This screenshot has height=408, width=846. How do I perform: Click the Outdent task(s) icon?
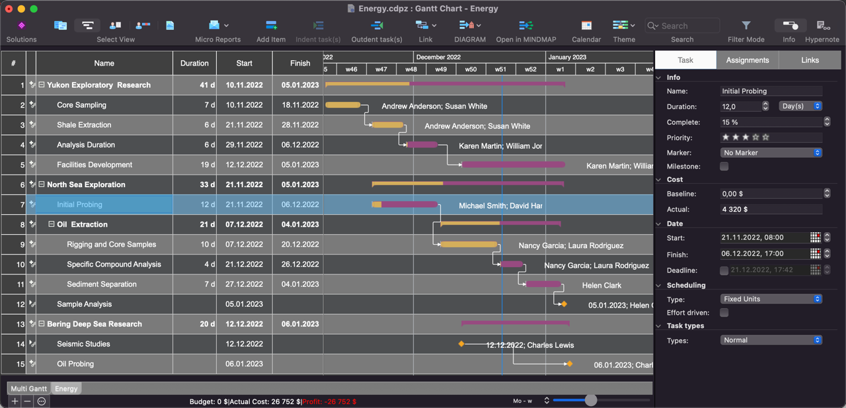coord(377,26)
